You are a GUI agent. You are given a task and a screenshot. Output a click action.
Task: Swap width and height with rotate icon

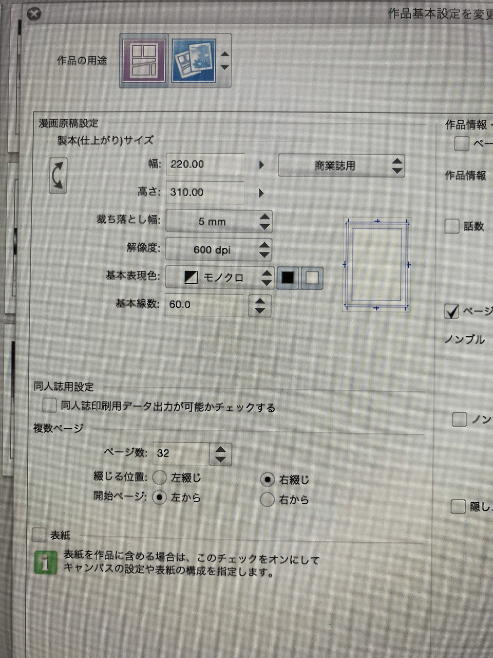coord(58,175)
